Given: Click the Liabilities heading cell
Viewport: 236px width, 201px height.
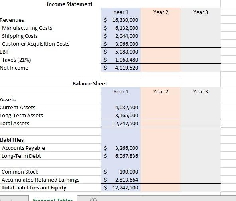Looking at the screenshot, I should pyautogui.click(x=12, y=140).
